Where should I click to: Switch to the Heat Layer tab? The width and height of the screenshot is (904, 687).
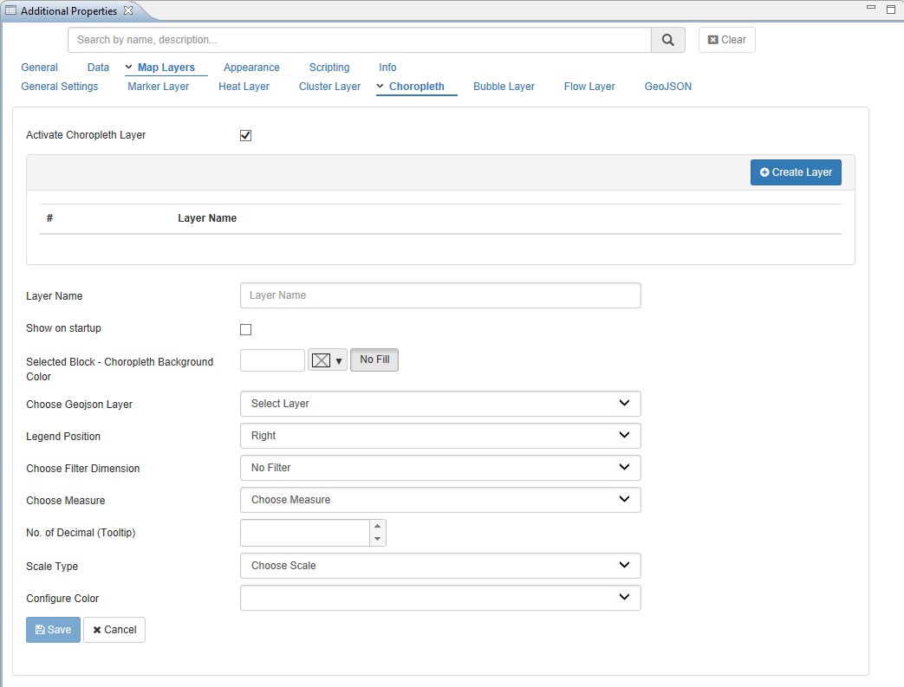[x=244, y=87]
